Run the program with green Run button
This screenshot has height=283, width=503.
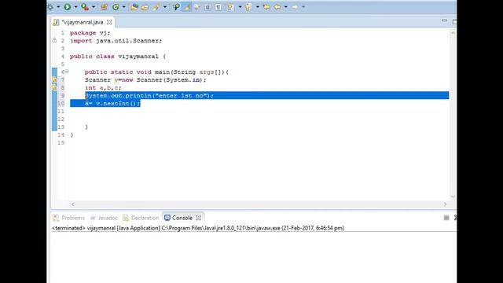pos(68,7)
